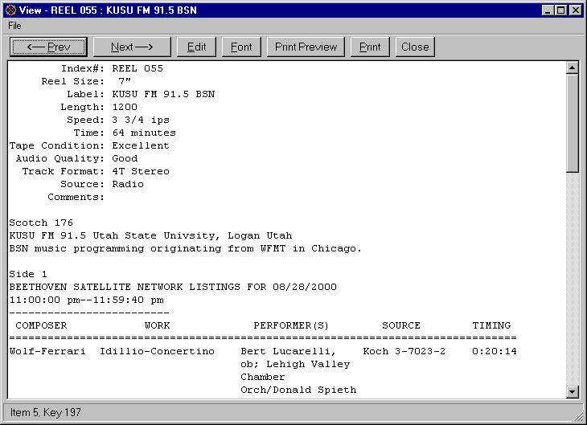Click the 'BSN music programming' line
This screenshot has height=425, width=587.
pos(185,249)
